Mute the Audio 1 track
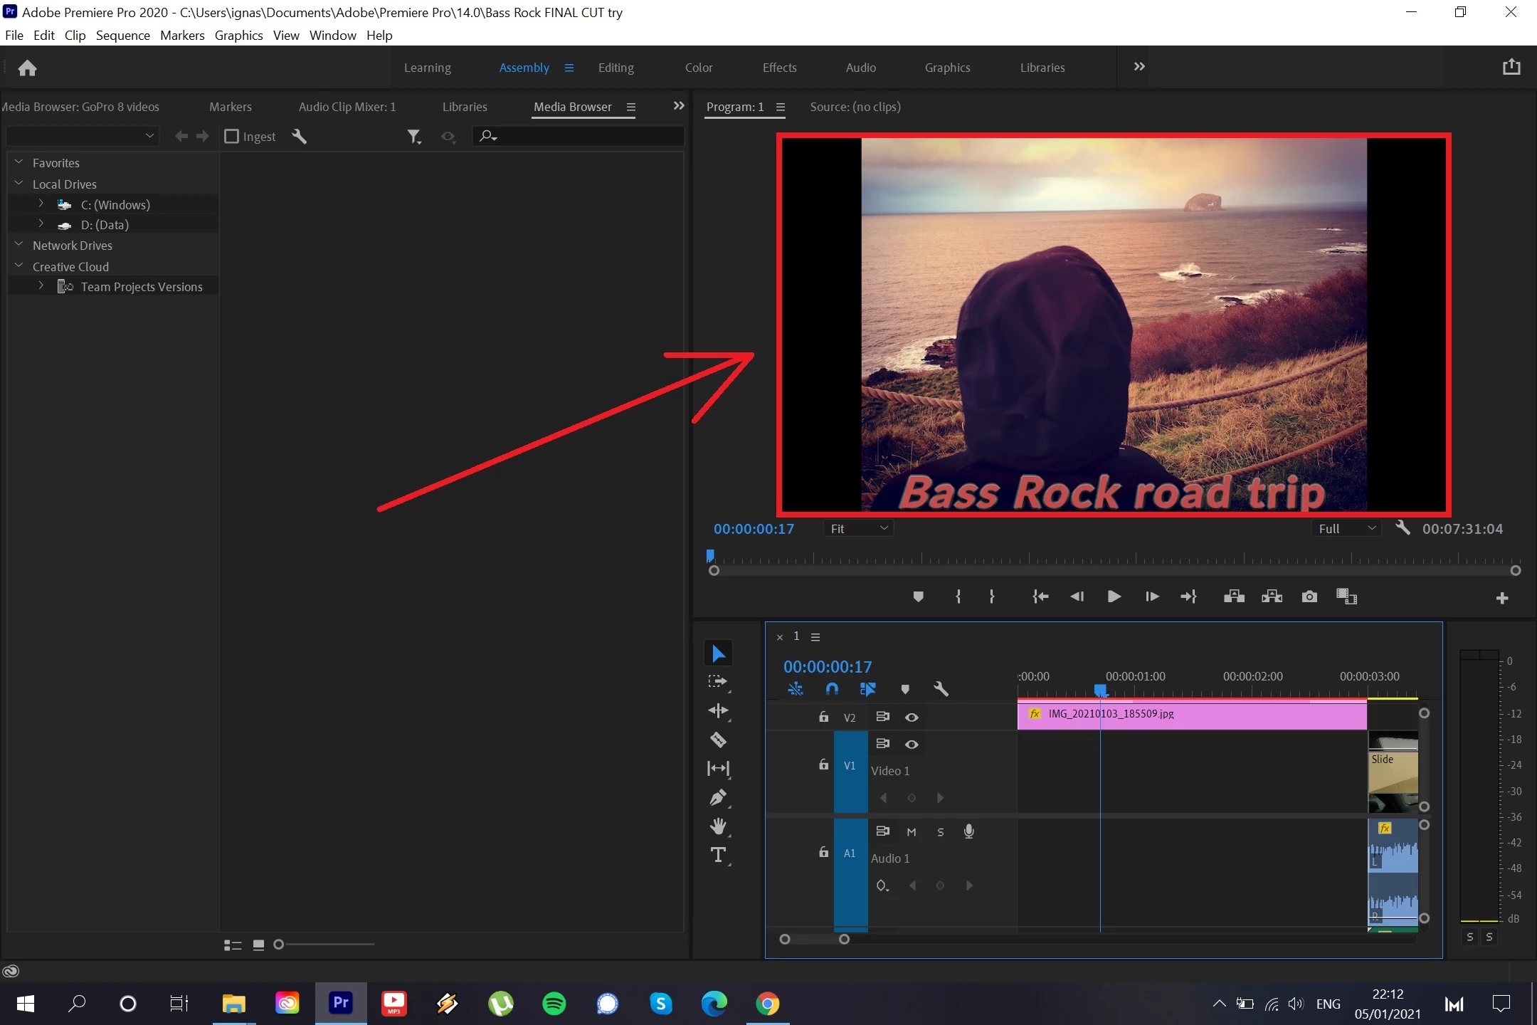 point(911,831)
